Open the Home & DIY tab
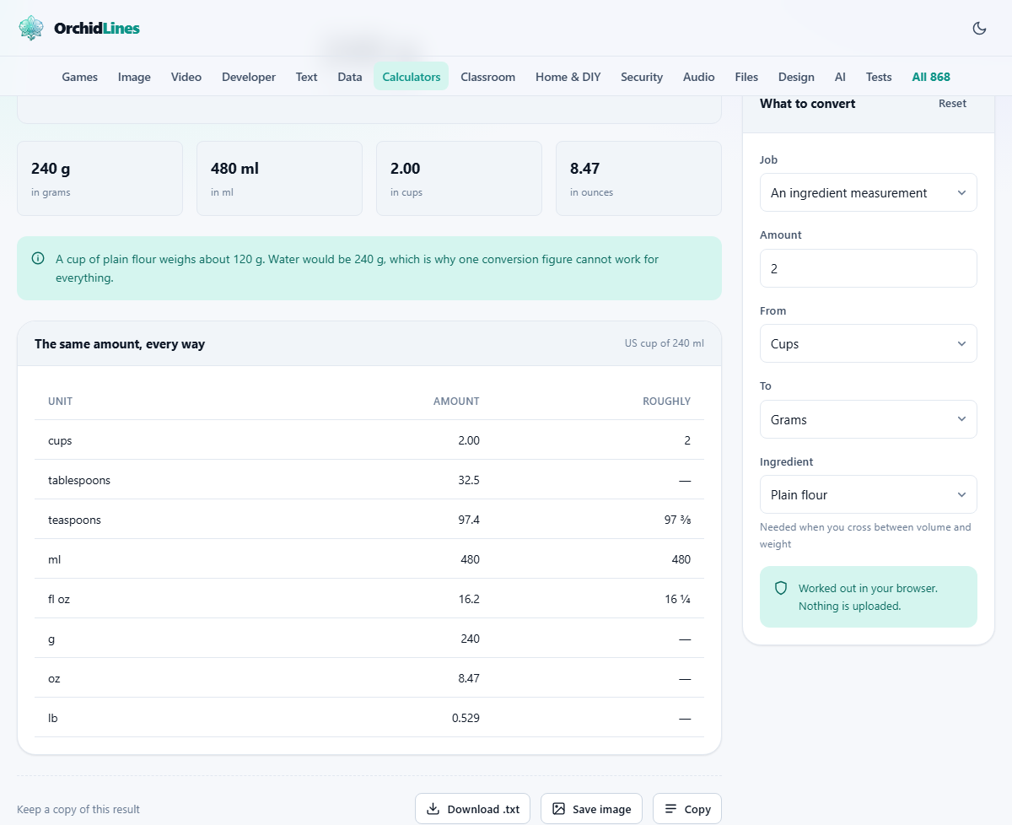The width and height of the screenshot is (1012, 825). pyautogui.click(x=568, y=77)
